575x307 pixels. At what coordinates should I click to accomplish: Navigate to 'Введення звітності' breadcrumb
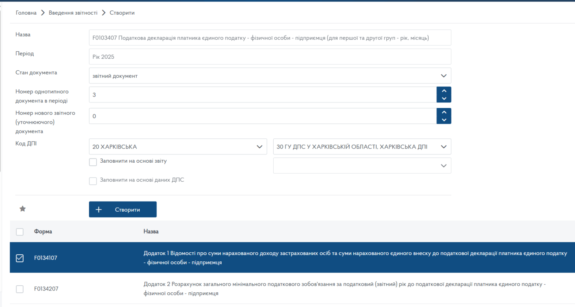[x=73, y=13]
